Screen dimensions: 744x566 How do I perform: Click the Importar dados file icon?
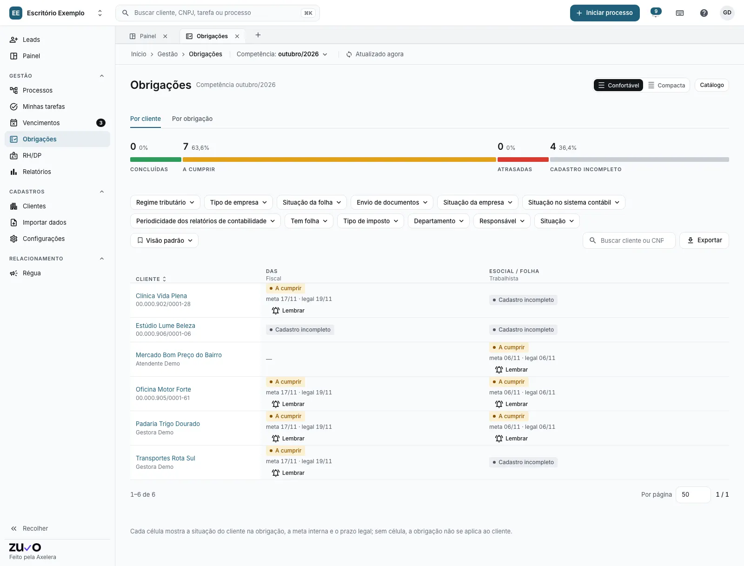(x=14, y=222)
